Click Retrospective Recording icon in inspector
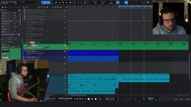This screenshot has height=107, width=191. click(19, 34)
